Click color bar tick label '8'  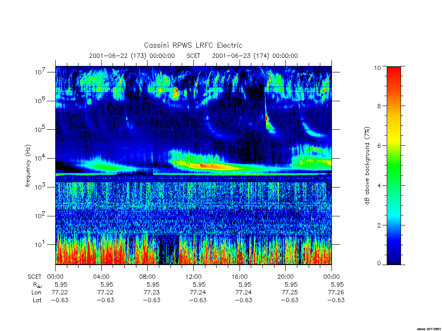379,106
